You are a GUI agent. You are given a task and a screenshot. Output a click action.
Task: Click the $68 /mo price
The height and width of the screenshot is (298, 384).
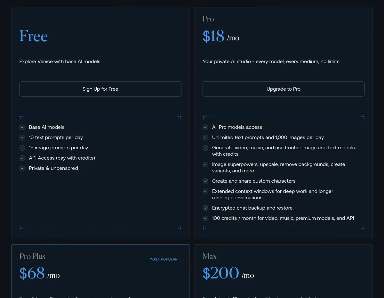pyautogui.click(x=40, y=274)
